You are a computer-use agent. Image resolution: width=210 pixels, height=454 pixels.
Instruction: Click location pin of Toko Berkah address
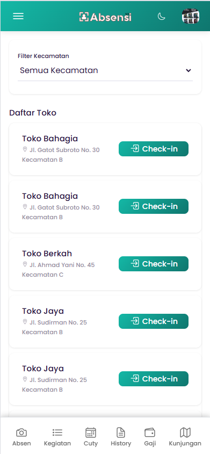pyautogui.click(x=25, y=264)
